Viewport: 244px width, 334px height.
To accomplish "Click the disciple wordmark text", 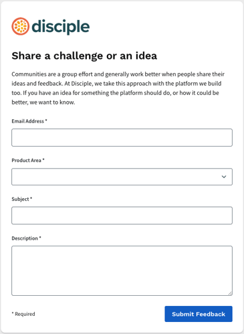I will pos(61,27).
